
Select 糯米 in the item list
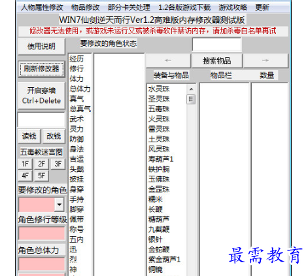[x=156, y=199]
